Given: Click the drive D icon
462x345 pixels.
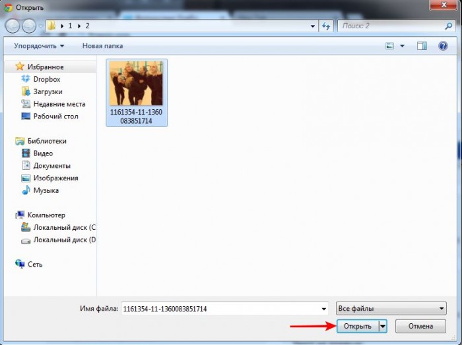Looking at the screenshot, I should point(26,241).
